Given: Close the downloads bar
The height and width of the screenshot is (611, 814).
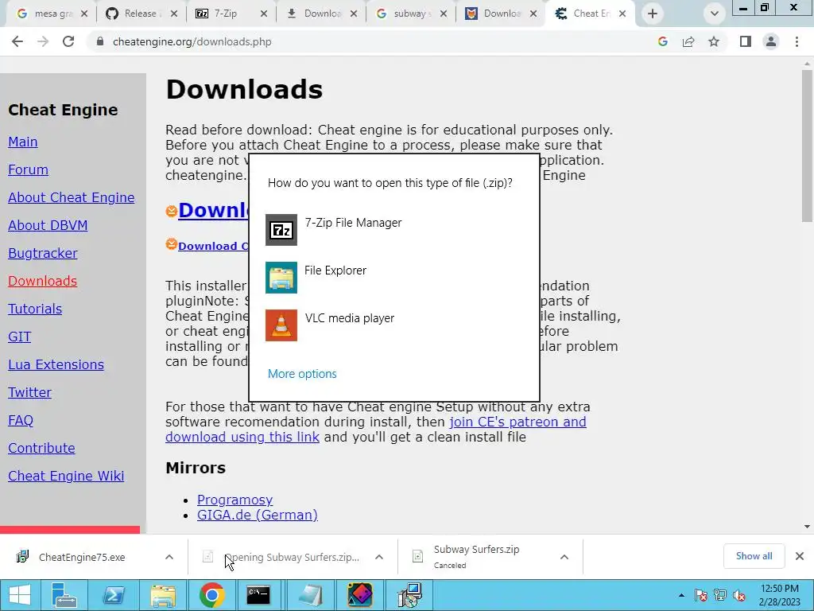Looking at the screenshot, I should click(800, 556).
